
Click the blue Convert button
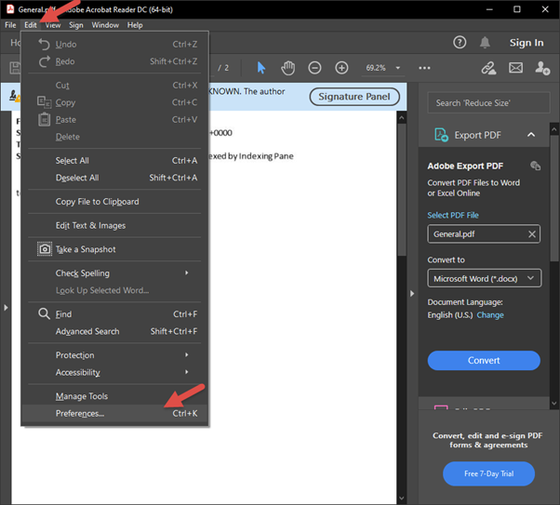484,360
